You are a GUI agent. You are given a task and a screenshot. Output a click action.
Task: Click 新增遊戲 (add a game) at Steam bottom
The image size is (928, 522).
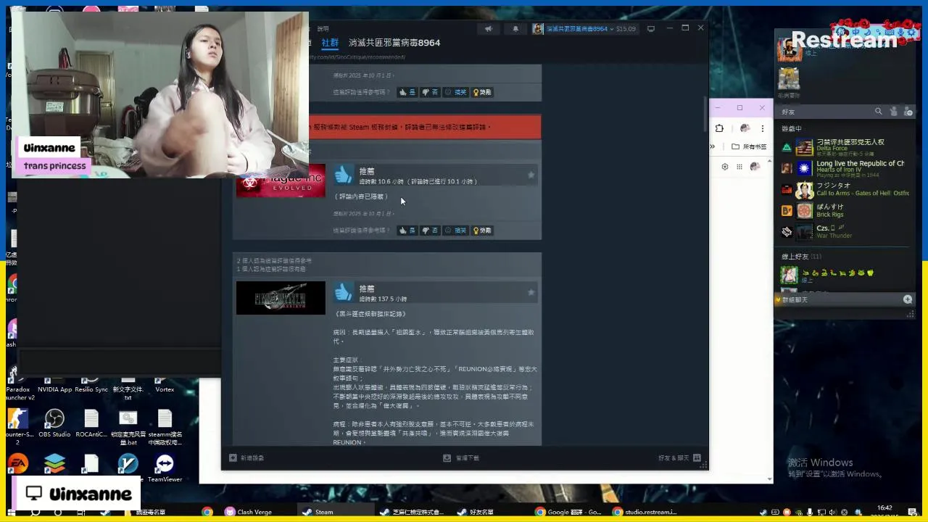pyautogui.click(x=246, y=458)
